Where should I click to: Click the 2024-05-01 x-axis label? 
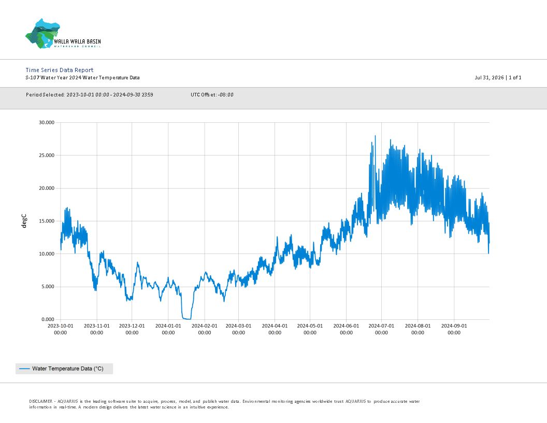310,329
